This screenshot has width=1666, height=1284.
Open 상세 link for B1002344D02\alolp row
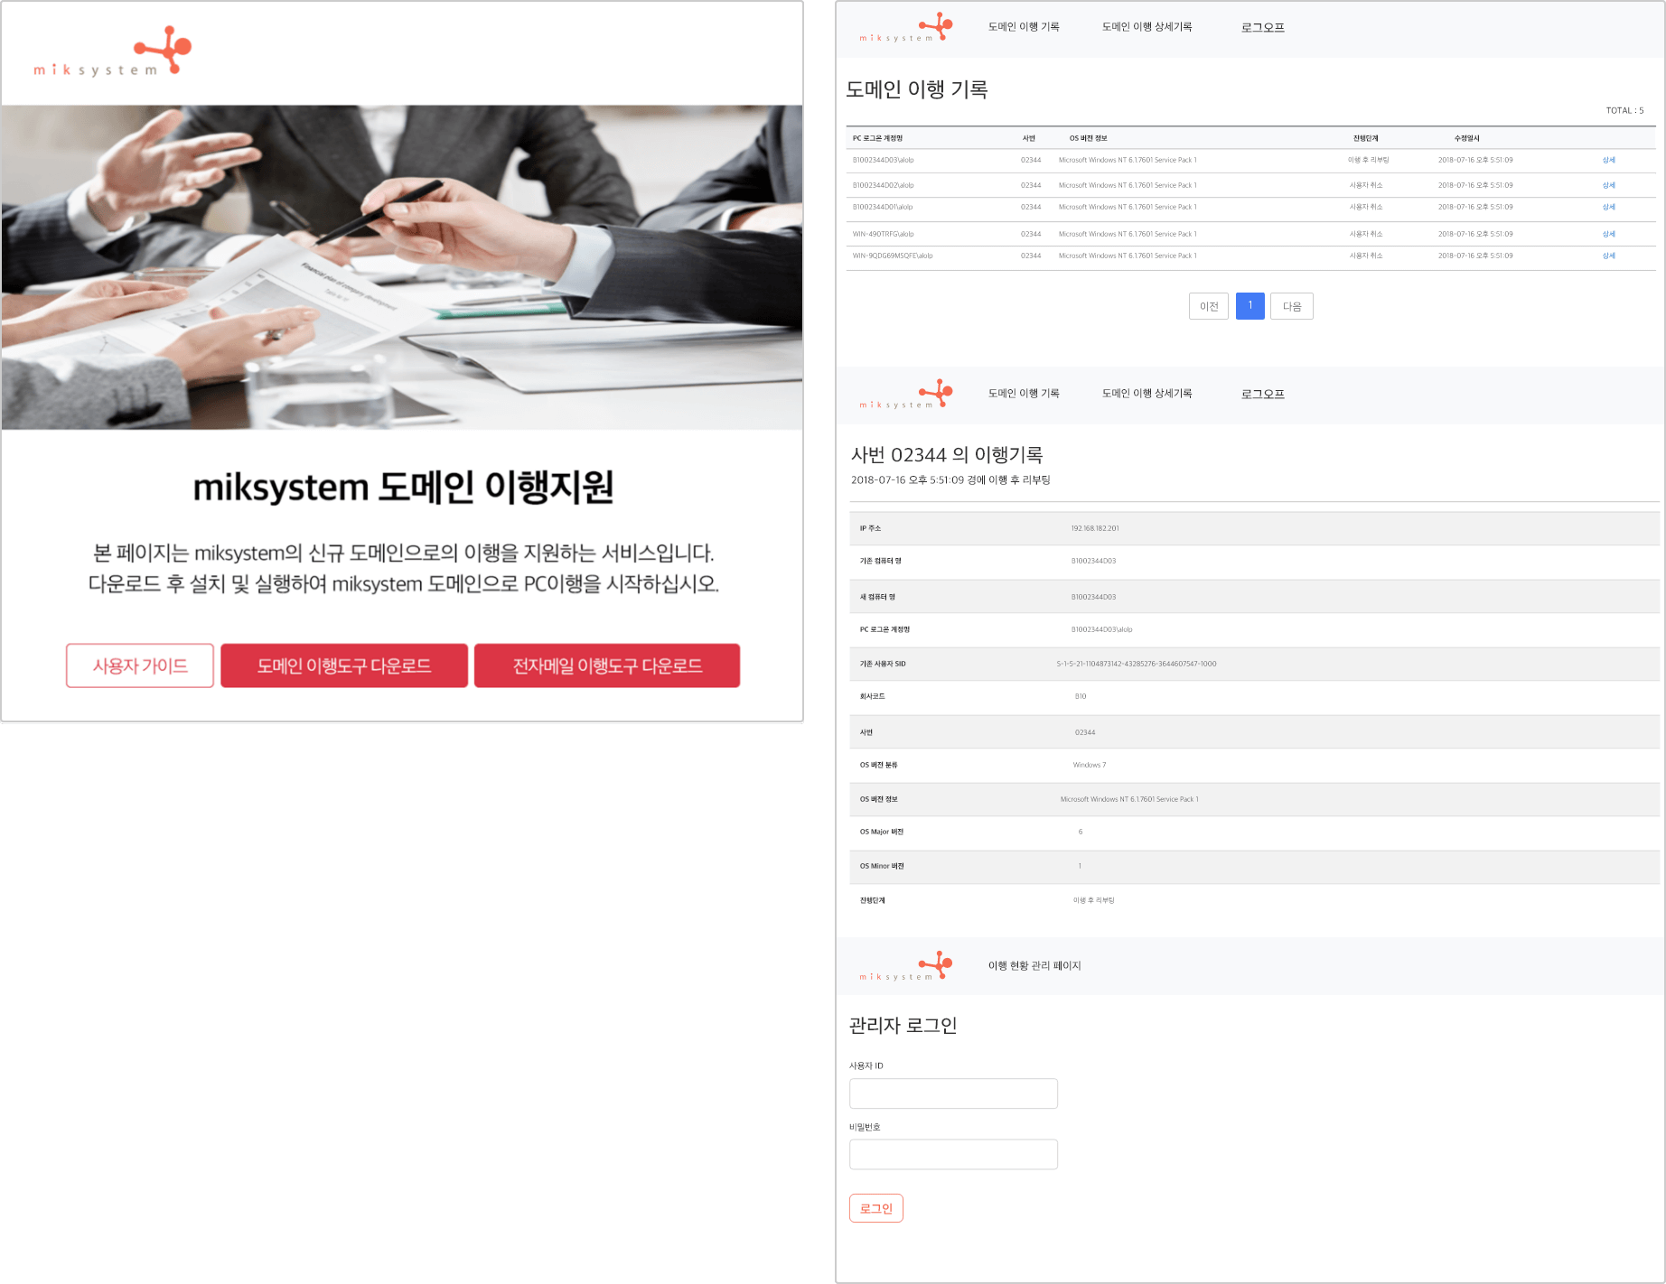click(x=1609, y=186)
